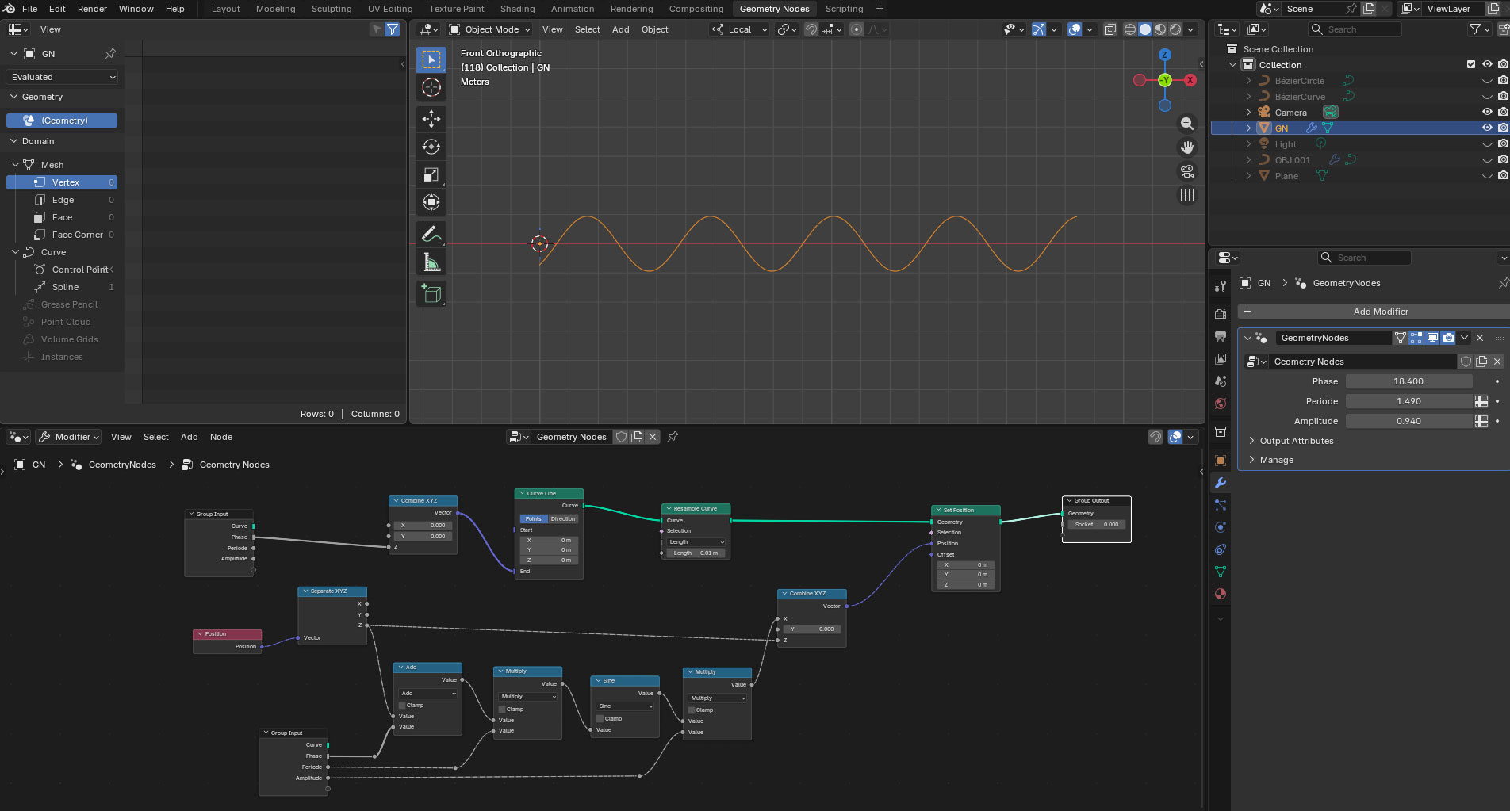Click the Amplitude value slider field
The height and width of the screenshot is (811, 1510).
tap(1408, 421)
